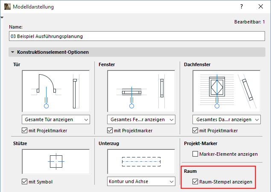Uncheck 'Raum-Stempel anzeigen' checkbox

point(196,182)
